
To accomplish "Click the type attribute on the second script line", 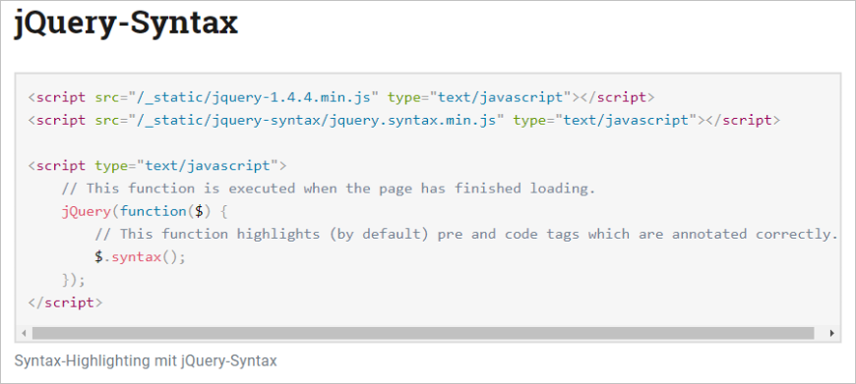I will (x=529, y=121).
